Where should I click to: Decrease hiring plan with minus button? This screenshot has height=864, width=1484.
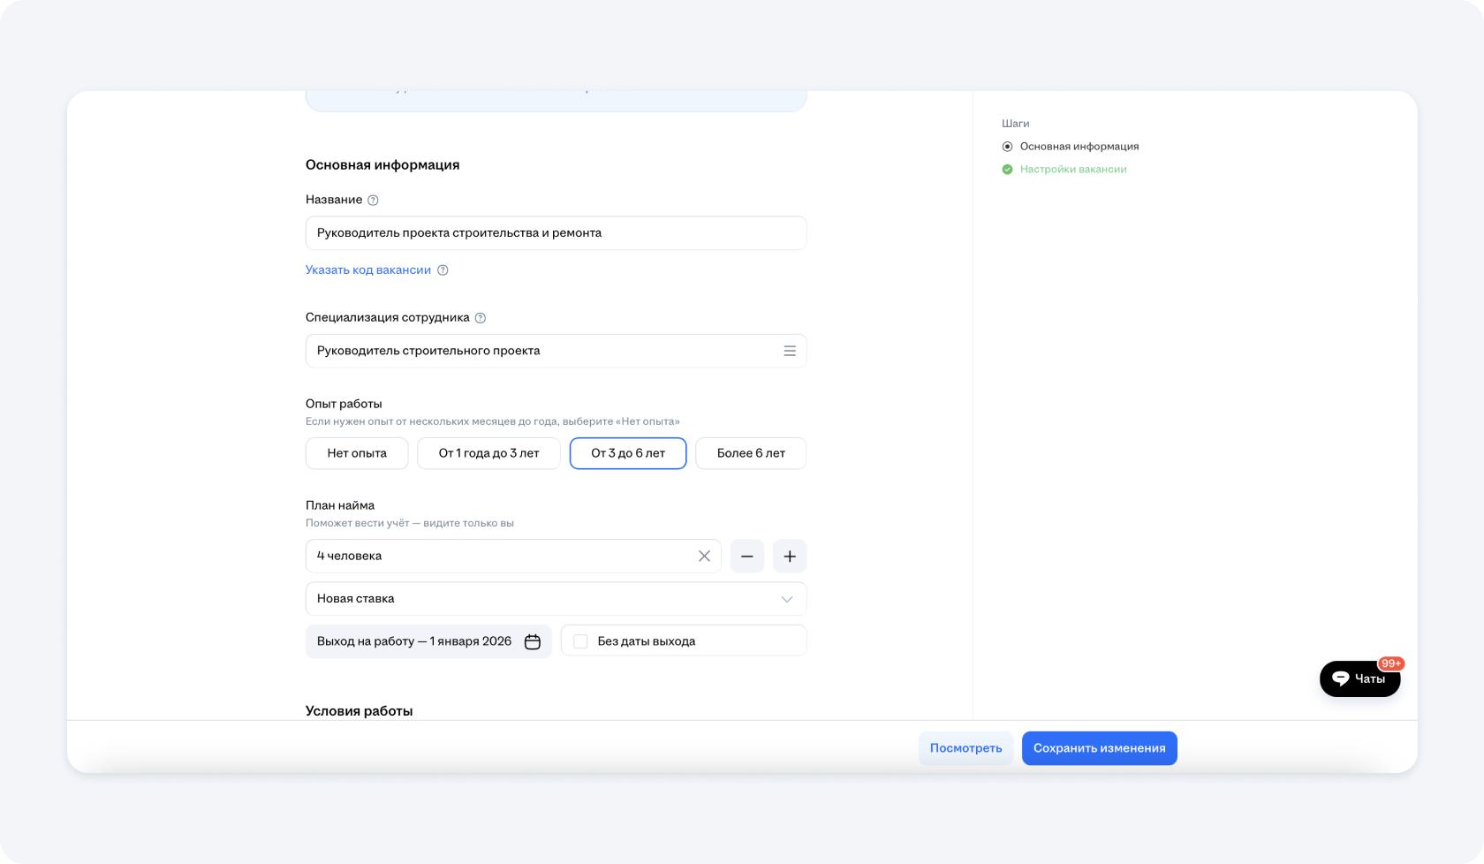tap(746, 557)
